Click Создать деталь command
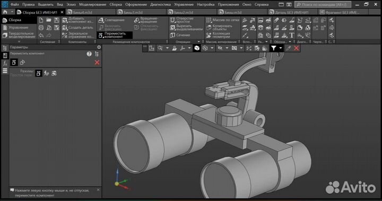 (78, 28)
